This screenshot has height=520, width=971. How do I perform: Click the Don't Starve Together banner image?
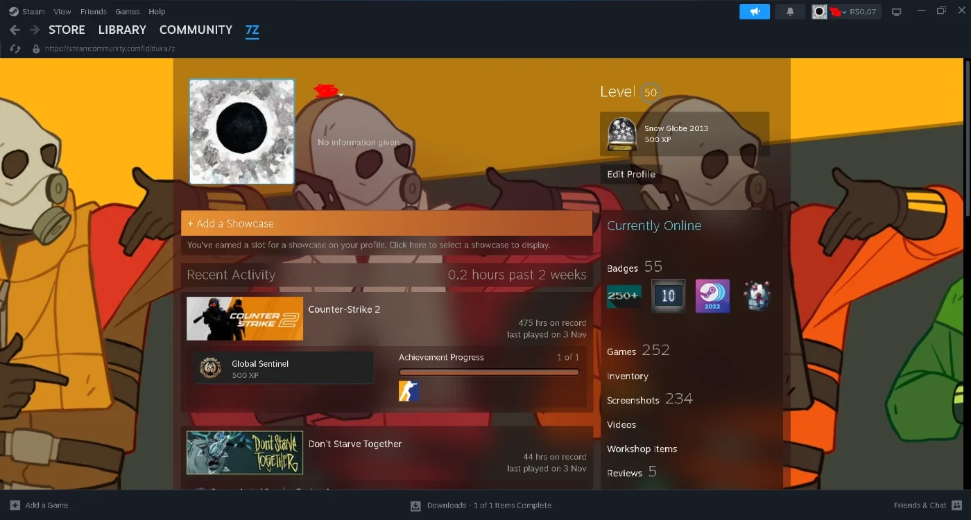(x=245, y=453)
